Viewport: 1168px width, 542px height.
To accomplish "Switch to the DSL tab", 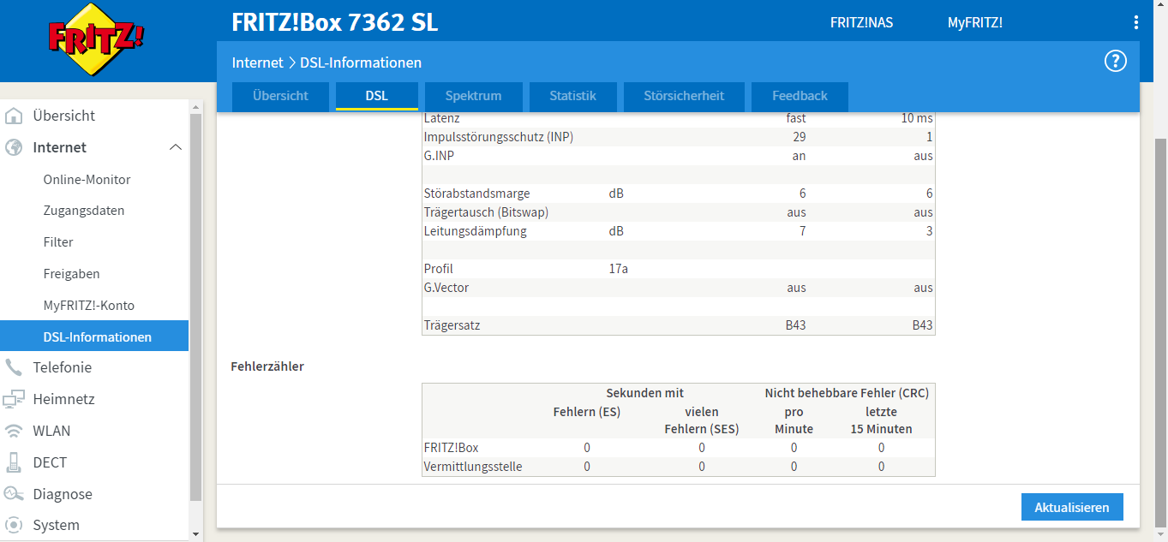I will click(x=377, y=96).
